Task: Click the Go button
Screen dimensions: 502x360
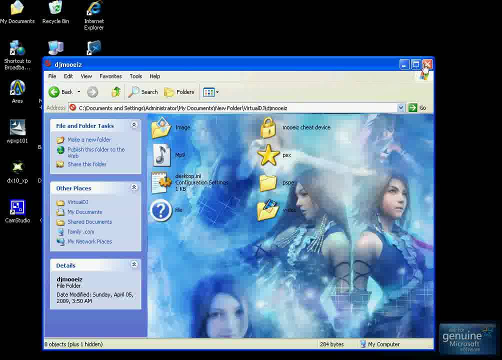Action: (417, 108)
